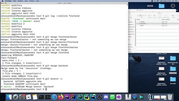Launch Firefox from the Dock

coord(61,97)
